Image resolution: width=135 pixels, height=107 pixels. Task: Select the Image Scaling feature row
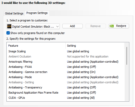(66, 51)
